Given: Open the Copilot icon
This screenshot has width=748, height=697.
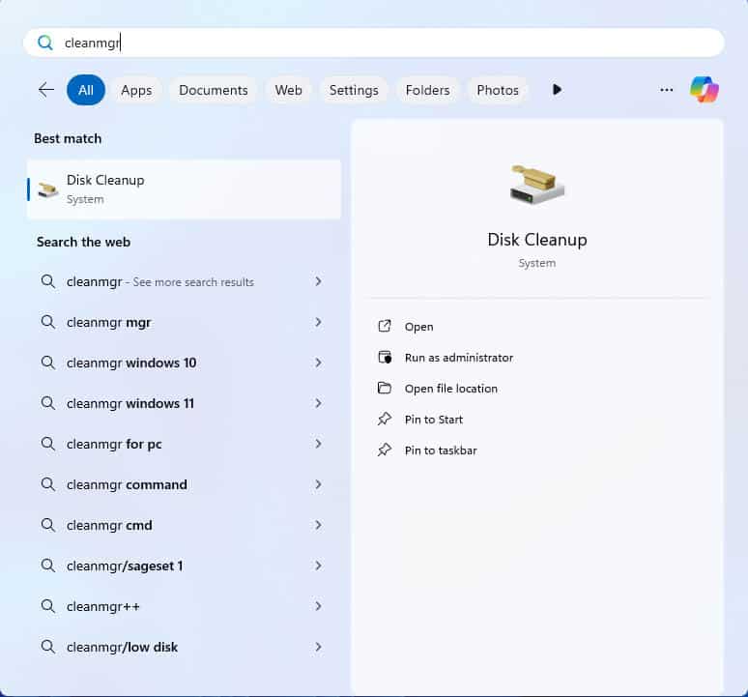Looking at the screenshot, I should (x=705, y=89).
